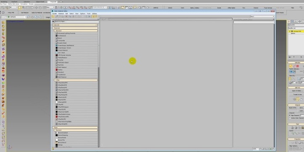
Task: Select the BerconTile map entry
Action: click(x=77, y=140)
